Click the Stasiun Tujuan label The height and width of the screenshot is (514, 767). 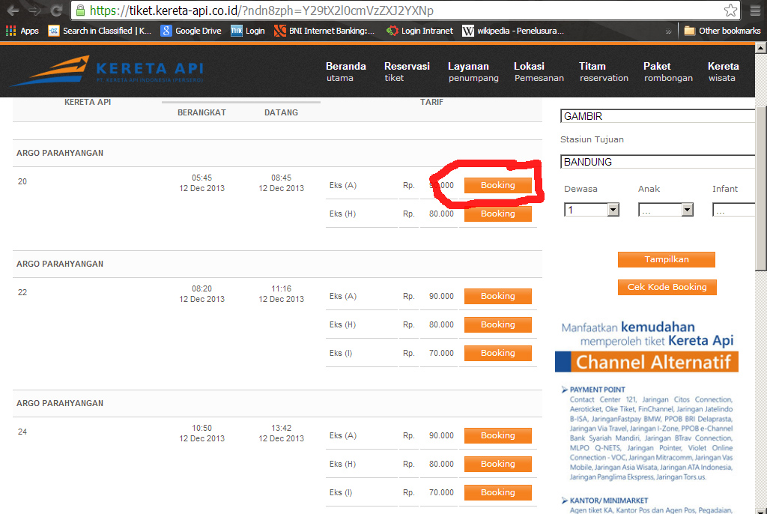[592, 139]
